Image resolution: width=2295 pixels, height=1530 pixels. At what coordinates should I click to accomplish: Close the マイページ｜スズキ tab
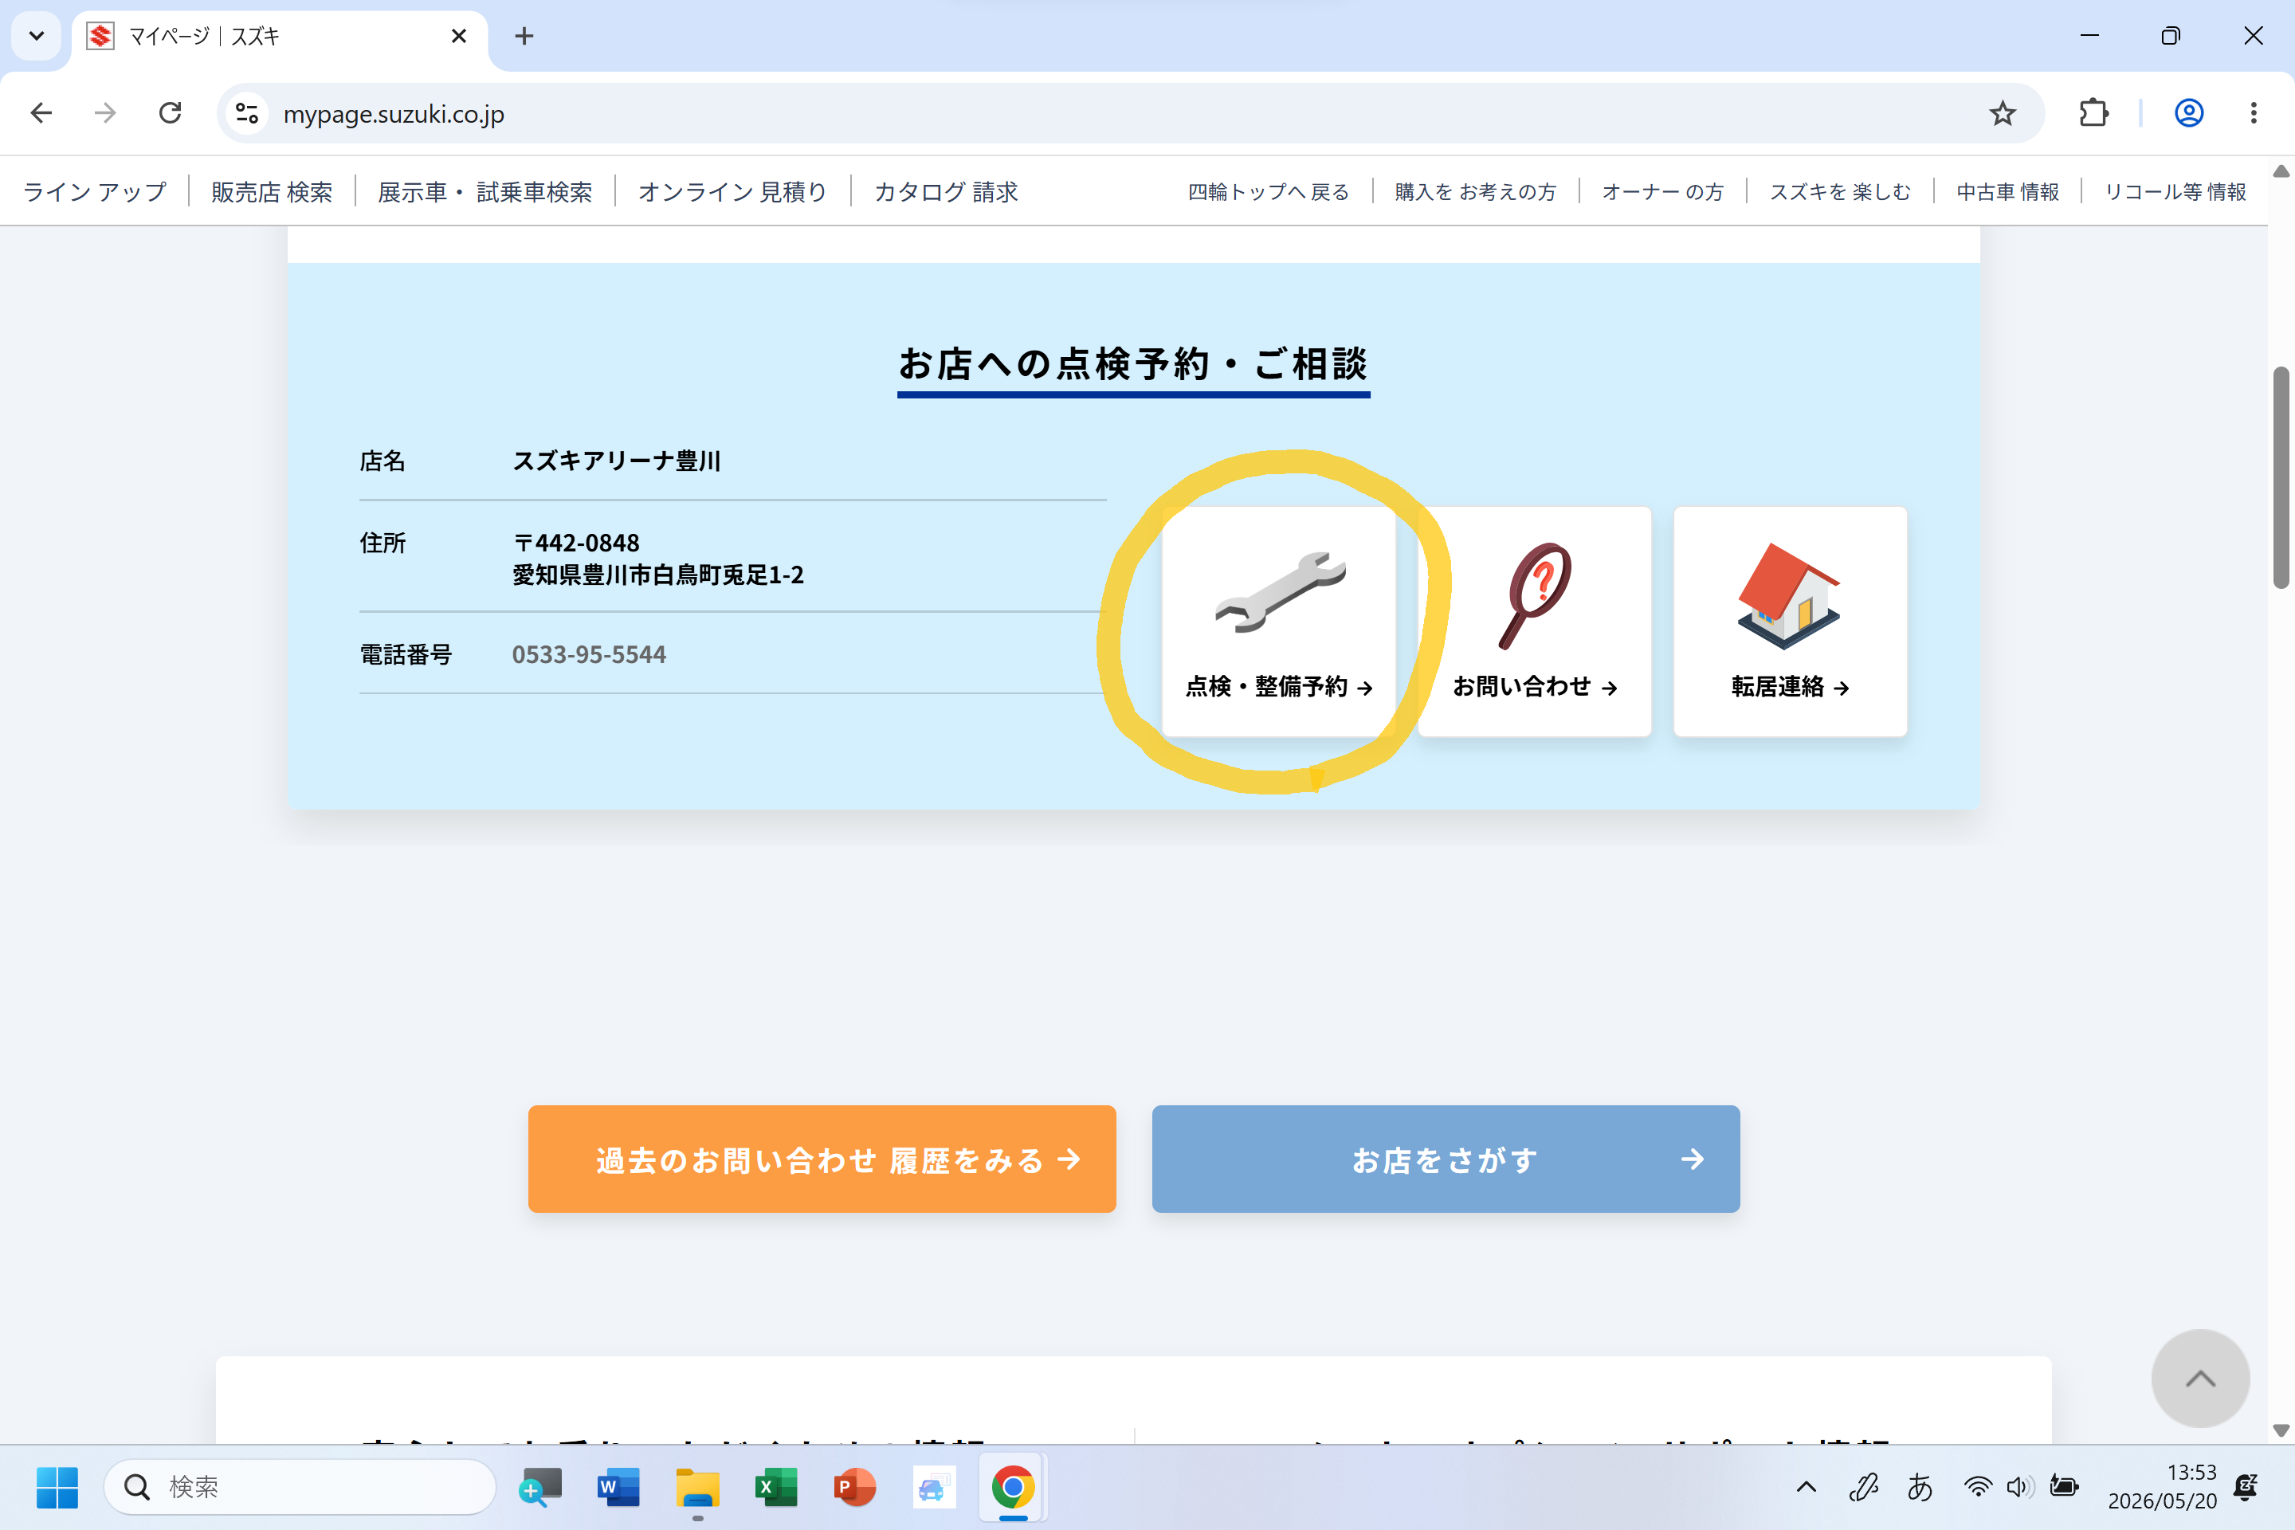pos(459,36)
